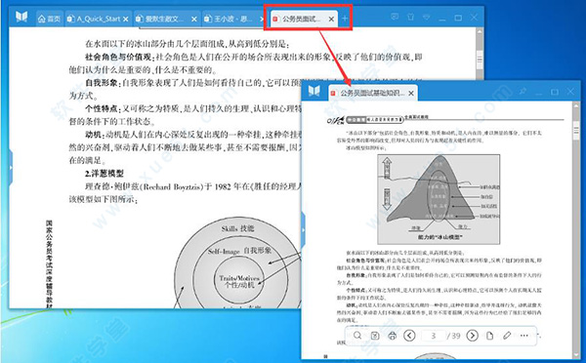
Task: Close the A_Quick_Start tab
Action: (x=126, y=20)
